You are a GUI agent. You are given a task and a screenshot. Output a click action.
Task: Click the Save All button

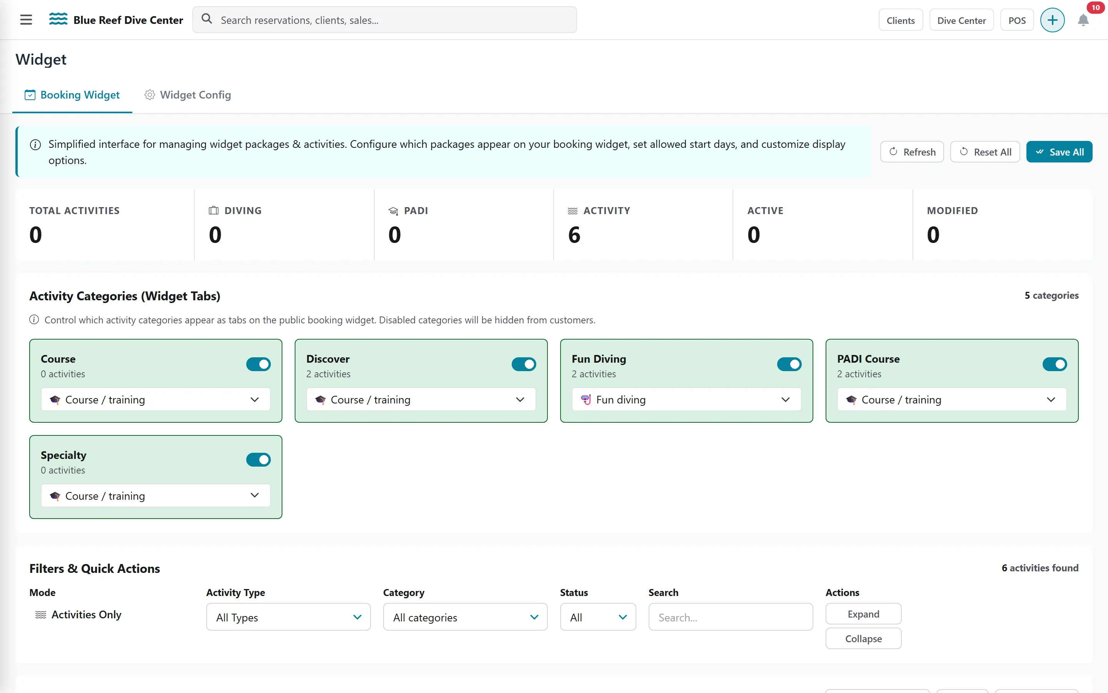[1059, 152]
